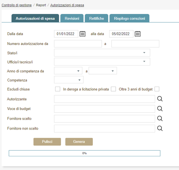Screen dimensions: 179x170
Task: Click the 0% progress bar
Action: click(84, 153)
